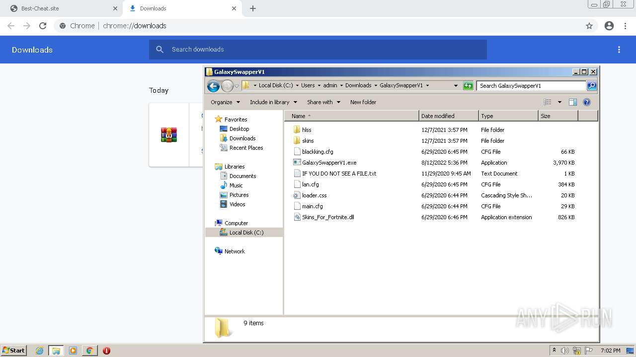Open the Organize dropdown menu
Screen dimensions: 636x357
(226, 102)
